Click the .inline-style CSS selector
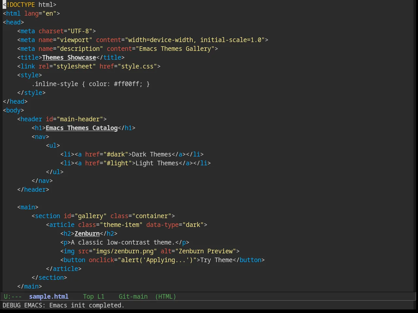Viewport: 418px width, 313px height. 55,84
